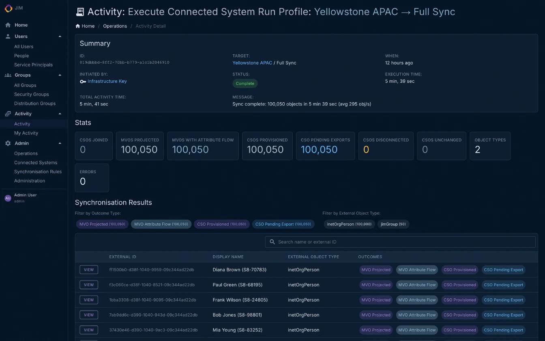Collapse the Users section in the sidebar
This screenshot has width=545, height=341.
click(x=60, y=36)
